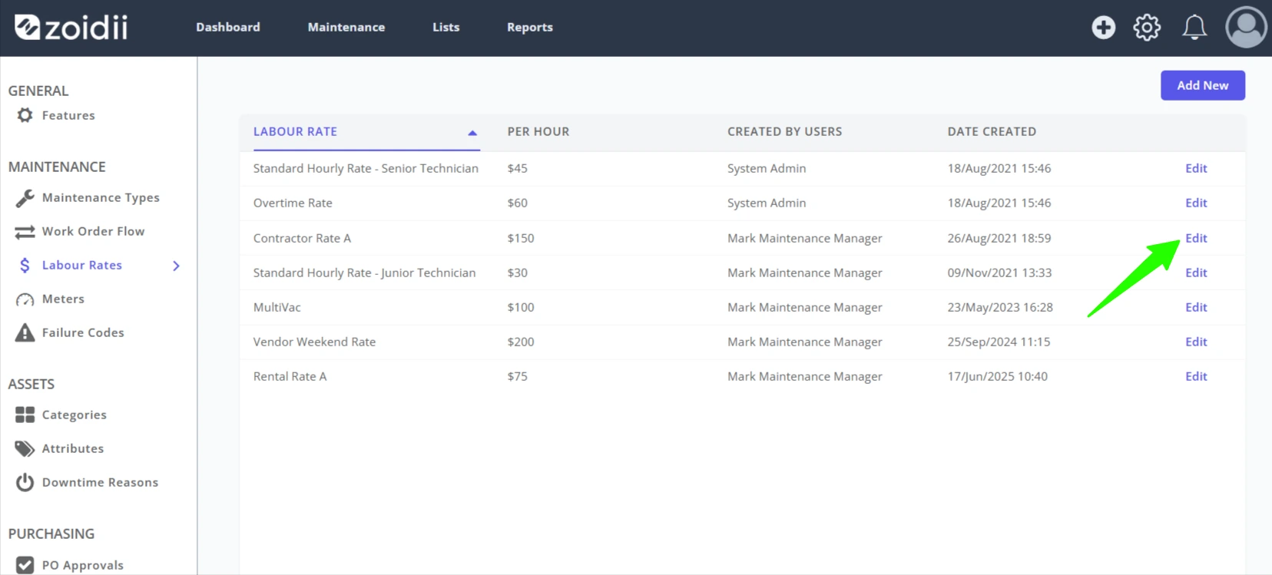Click the Add New button
This screenshot has width=1272, height=575.
pyautogui.click(x=1202, y=85)
